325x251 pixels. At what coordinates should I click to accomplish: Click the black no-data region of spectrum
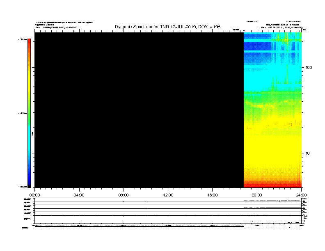[139, 110]
